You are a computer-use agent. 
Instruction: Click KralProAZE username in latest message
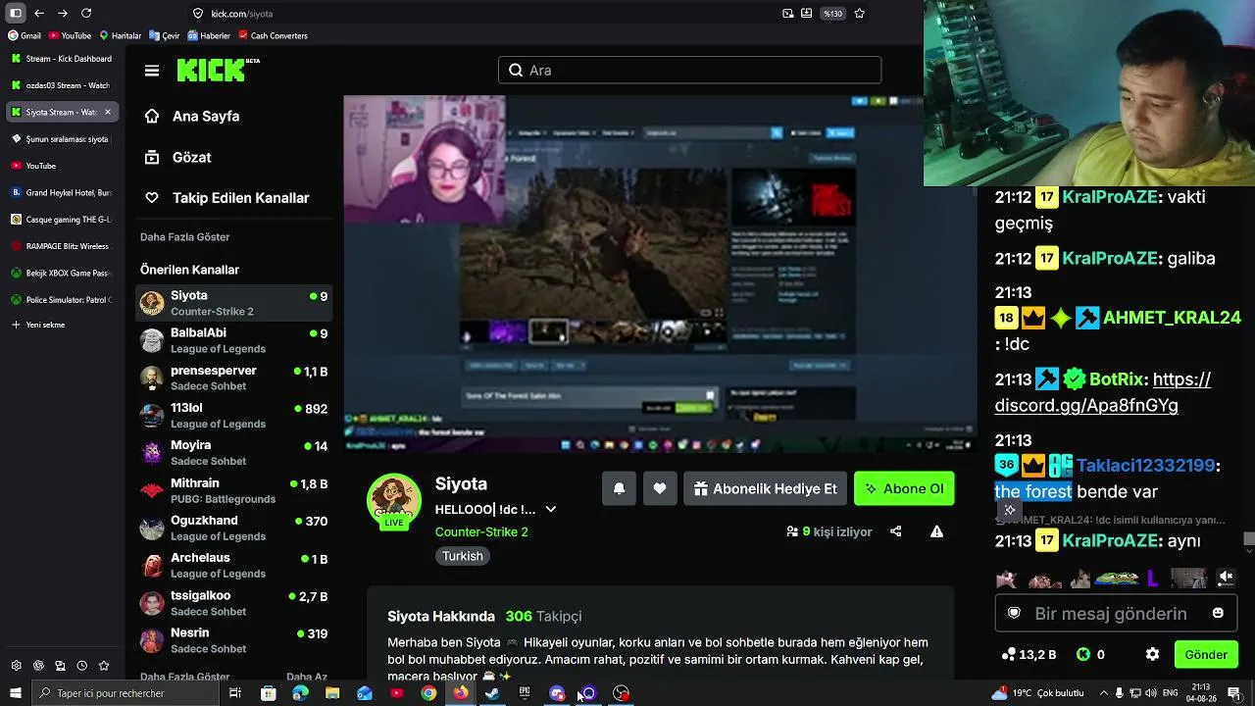1110,541
